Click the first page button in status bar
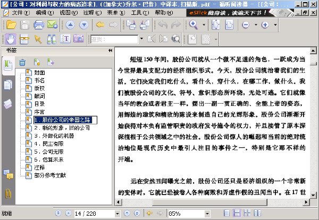Viewport: 319px width, 220px height. pos(58,213)
